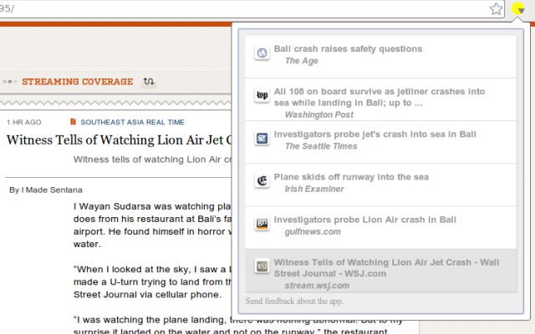Click the refresh arrows icon beside Streaming Coverage
535x334 pixels.
click(149, 82)
